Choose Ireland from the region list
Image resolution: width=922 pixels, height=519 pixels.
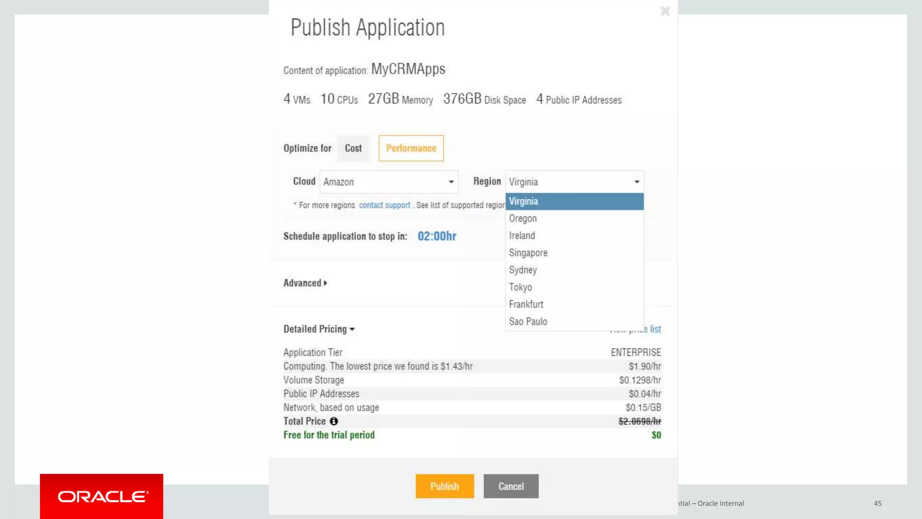[x=574, y=236]
